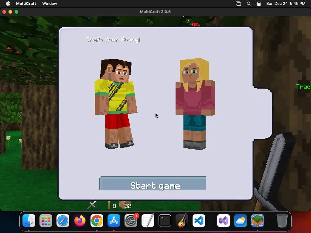Open purple Visual Studio dock icon
The width and height of the screenshot is (311, 233).
224,221
